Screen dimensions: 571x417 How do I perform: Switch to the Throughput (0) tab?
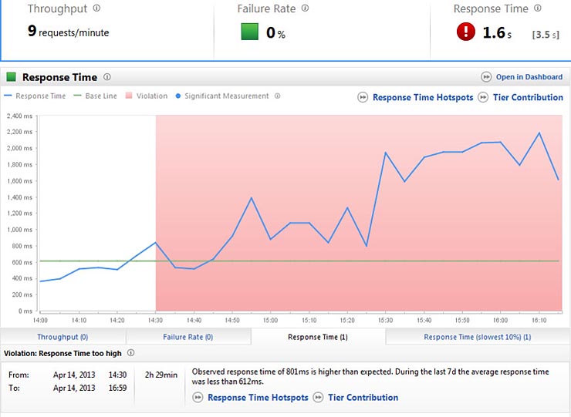tap(63, 337)
